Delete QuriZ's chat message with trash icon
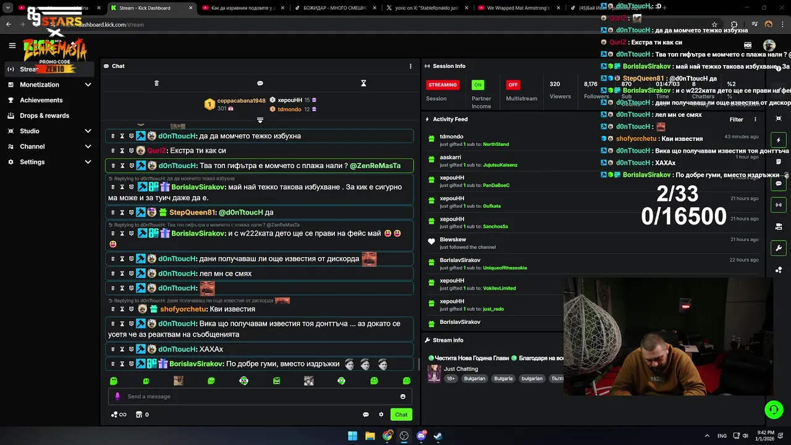The width and height of the screenshot is (791, 445). tap(112, 151)
